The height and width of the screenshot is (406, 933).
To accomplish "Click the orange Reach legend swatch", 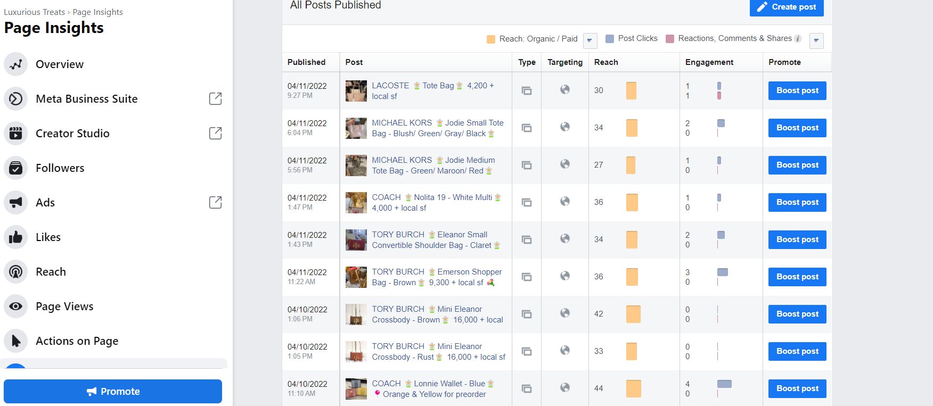I will click(x=491, y=39).
